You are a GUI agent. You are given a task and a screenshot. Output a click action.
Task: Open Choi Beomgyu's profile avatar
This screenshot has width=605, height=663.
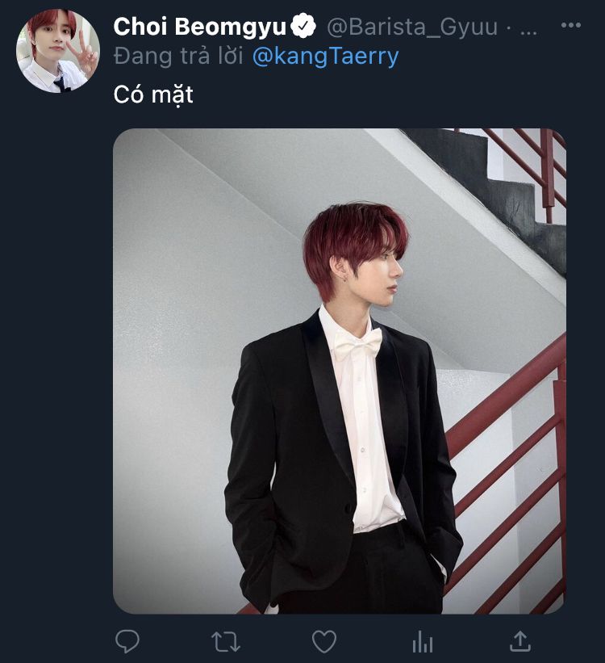pos(57,51)
